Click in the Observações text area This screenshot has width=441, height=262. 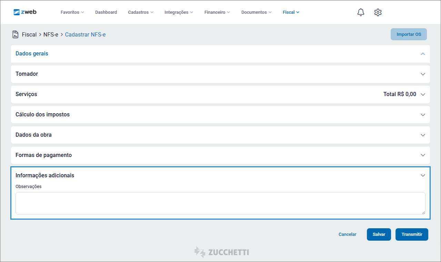click(x=220, y=203)
